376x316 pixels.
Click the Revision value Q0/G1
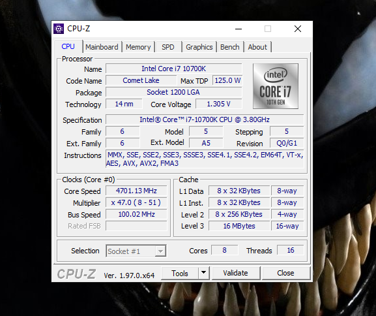(x=287, y=143)
